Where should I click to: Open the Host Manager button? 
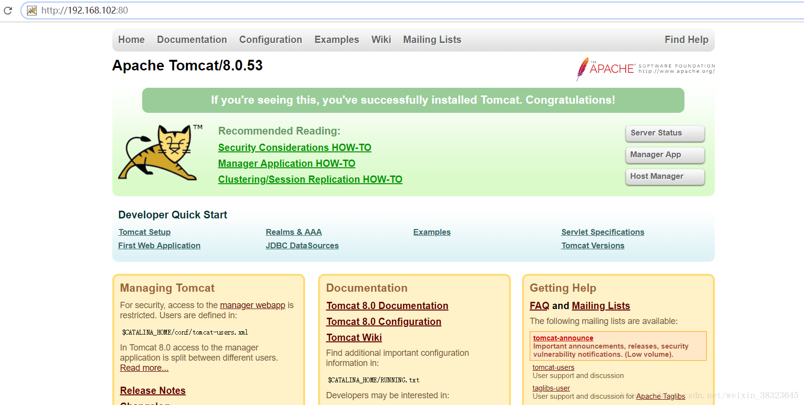[x=665, y=176]
